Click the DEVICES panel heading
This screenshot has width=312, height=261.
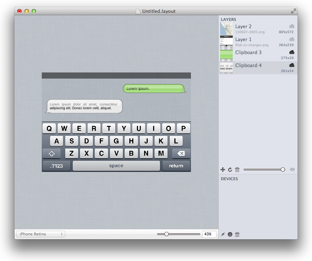tap(229, 179)
